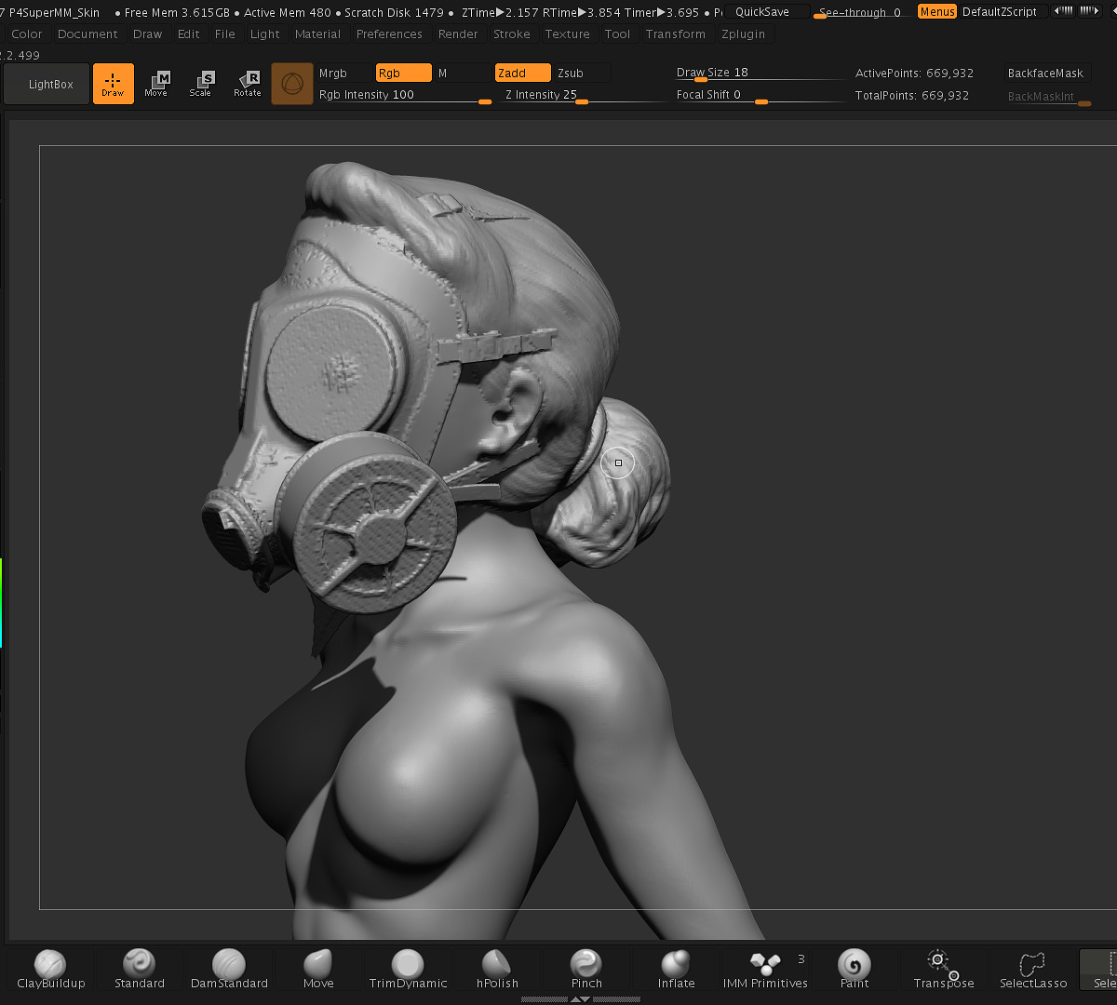Enable the M material channel button
Image resolution: width=1117 pixels, height=1005 pixels.
coord(463,73)
